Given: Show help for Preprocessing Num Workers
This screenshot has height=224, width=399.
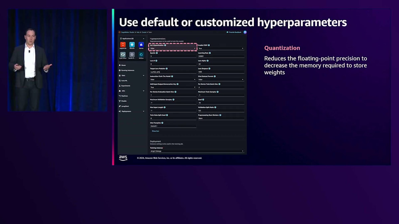Looking at the screenshot, I should 220,115.
